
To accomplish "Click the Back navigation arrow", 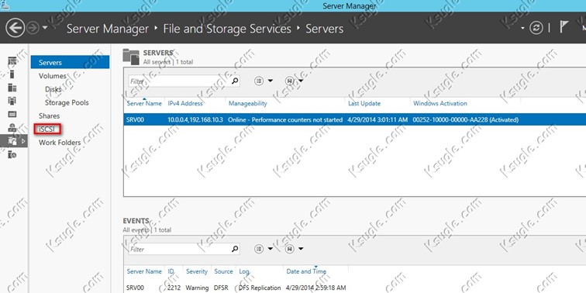I will [x=16, y=28].
